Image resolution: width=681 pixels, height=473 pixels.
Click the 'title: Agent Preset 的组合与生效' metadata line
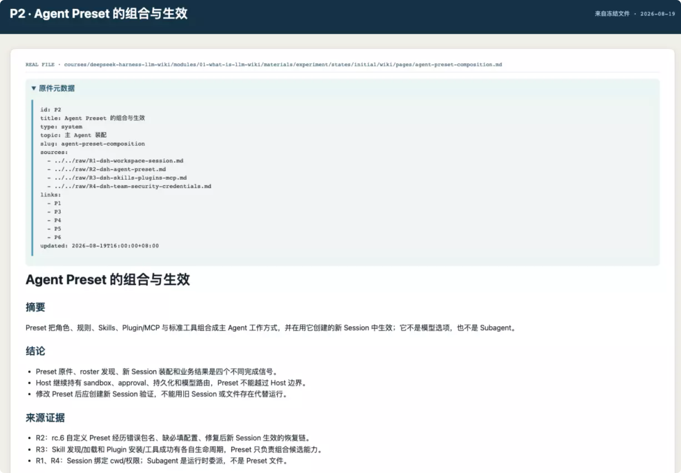click(x=92, y=118)
